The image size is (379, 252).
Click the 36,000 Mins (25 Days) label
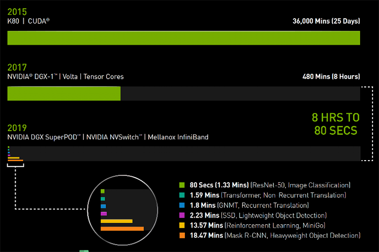click(x=326, y=21)
